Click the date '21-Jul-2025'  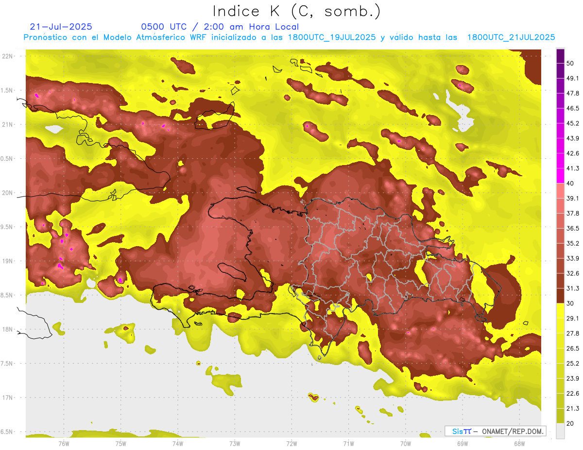tap(61, 27)
